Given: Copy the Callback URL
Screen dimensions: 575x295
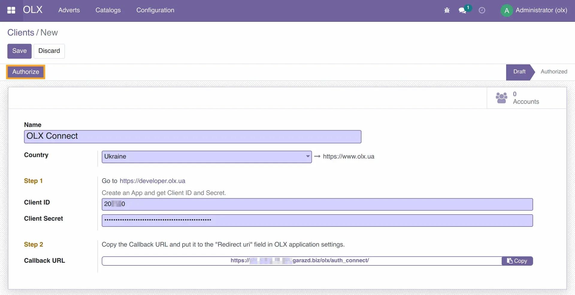Looking at the screenshot, I should click(517, 261).
